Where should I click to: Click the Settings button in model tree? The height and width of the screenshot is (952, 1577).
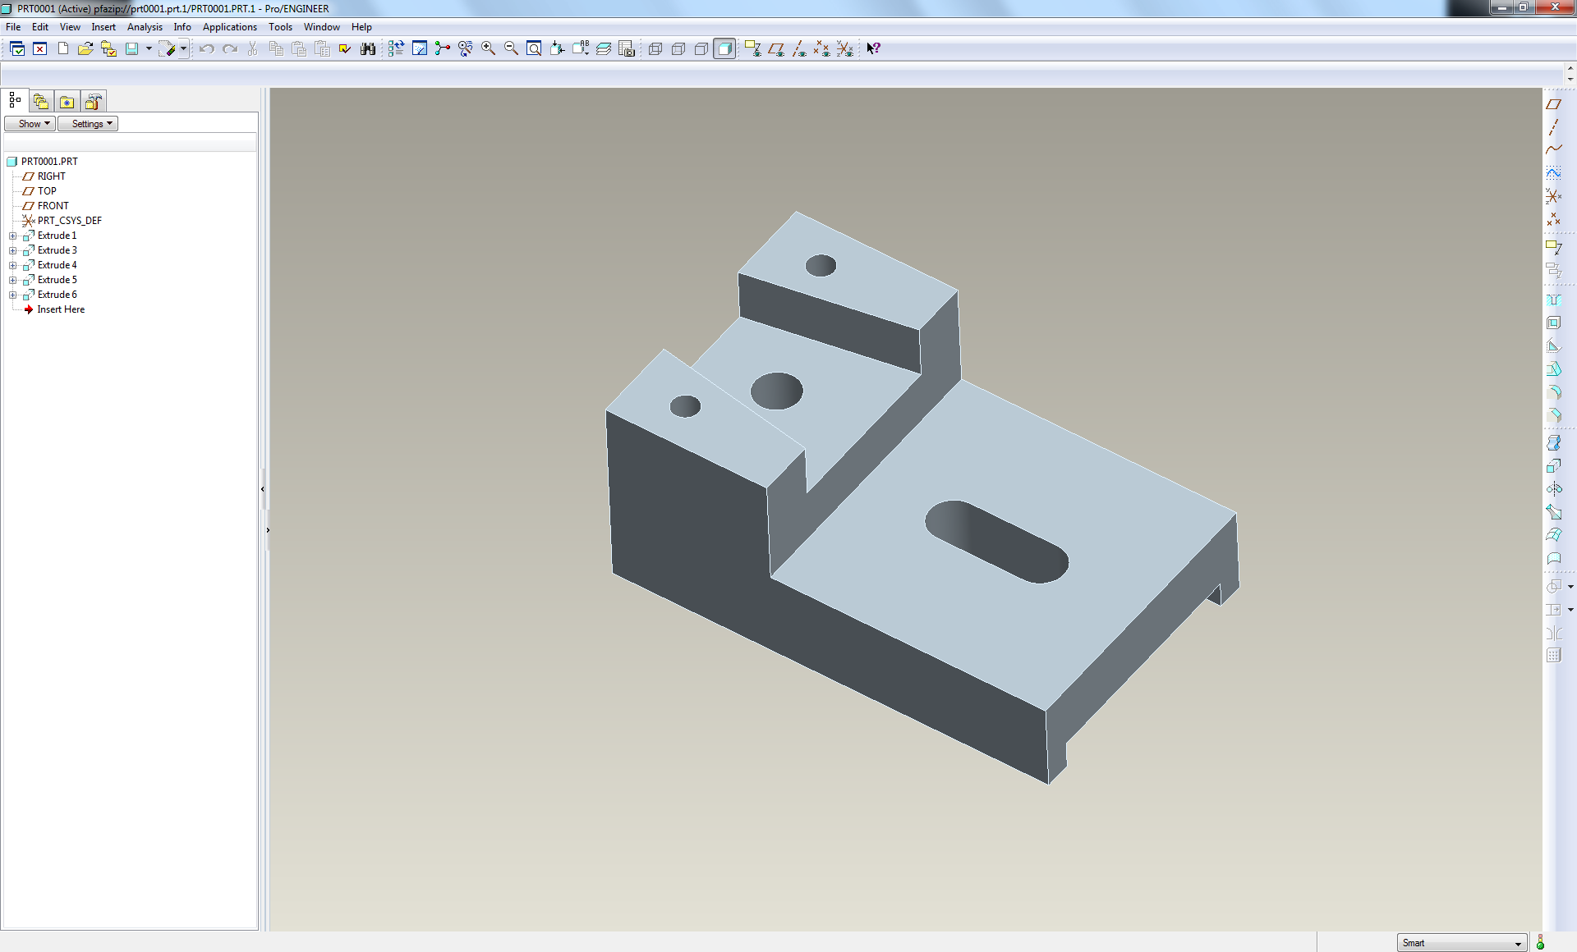coord(88,124)
